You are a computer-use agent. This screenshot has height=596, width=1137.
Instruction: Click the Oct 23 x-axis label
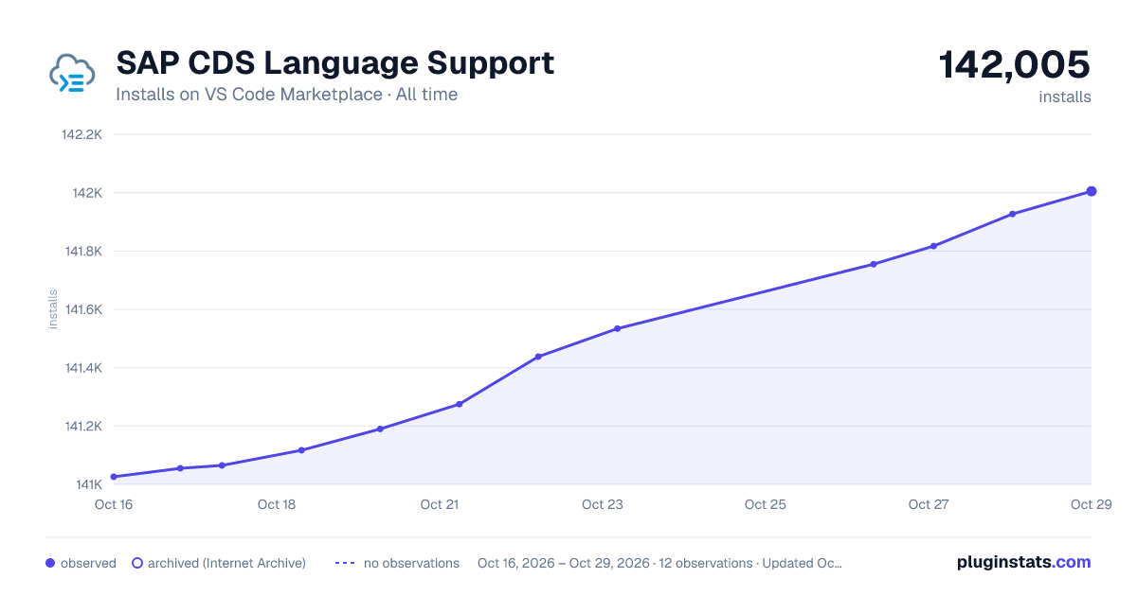click(603, 504)
